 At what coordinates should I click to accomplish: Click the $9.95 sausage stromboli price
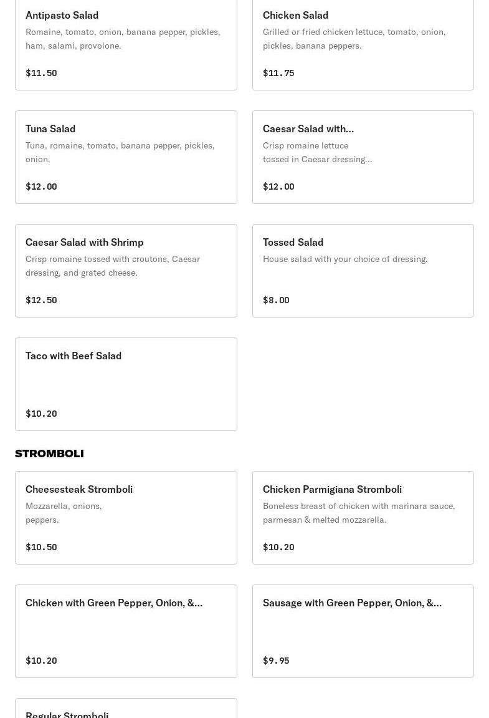click(276, 661)
